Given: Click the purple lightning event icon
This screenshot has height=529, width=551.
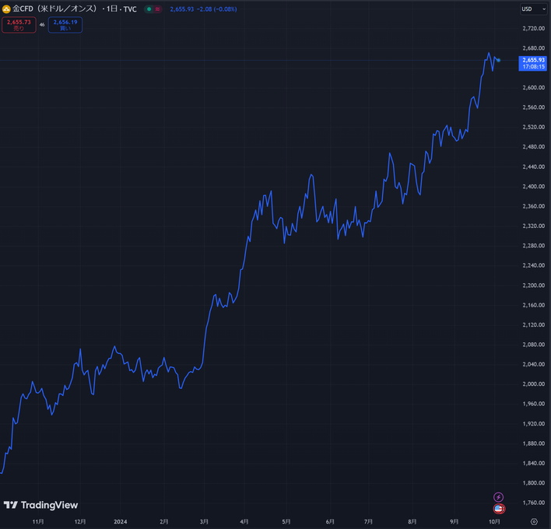Looking at the screenshot, I should [x=499, y=497].
